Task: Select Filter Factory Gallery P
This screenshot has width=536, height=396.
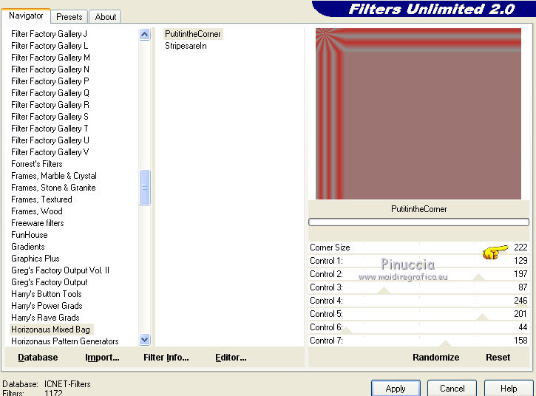Action: [50, 81]
